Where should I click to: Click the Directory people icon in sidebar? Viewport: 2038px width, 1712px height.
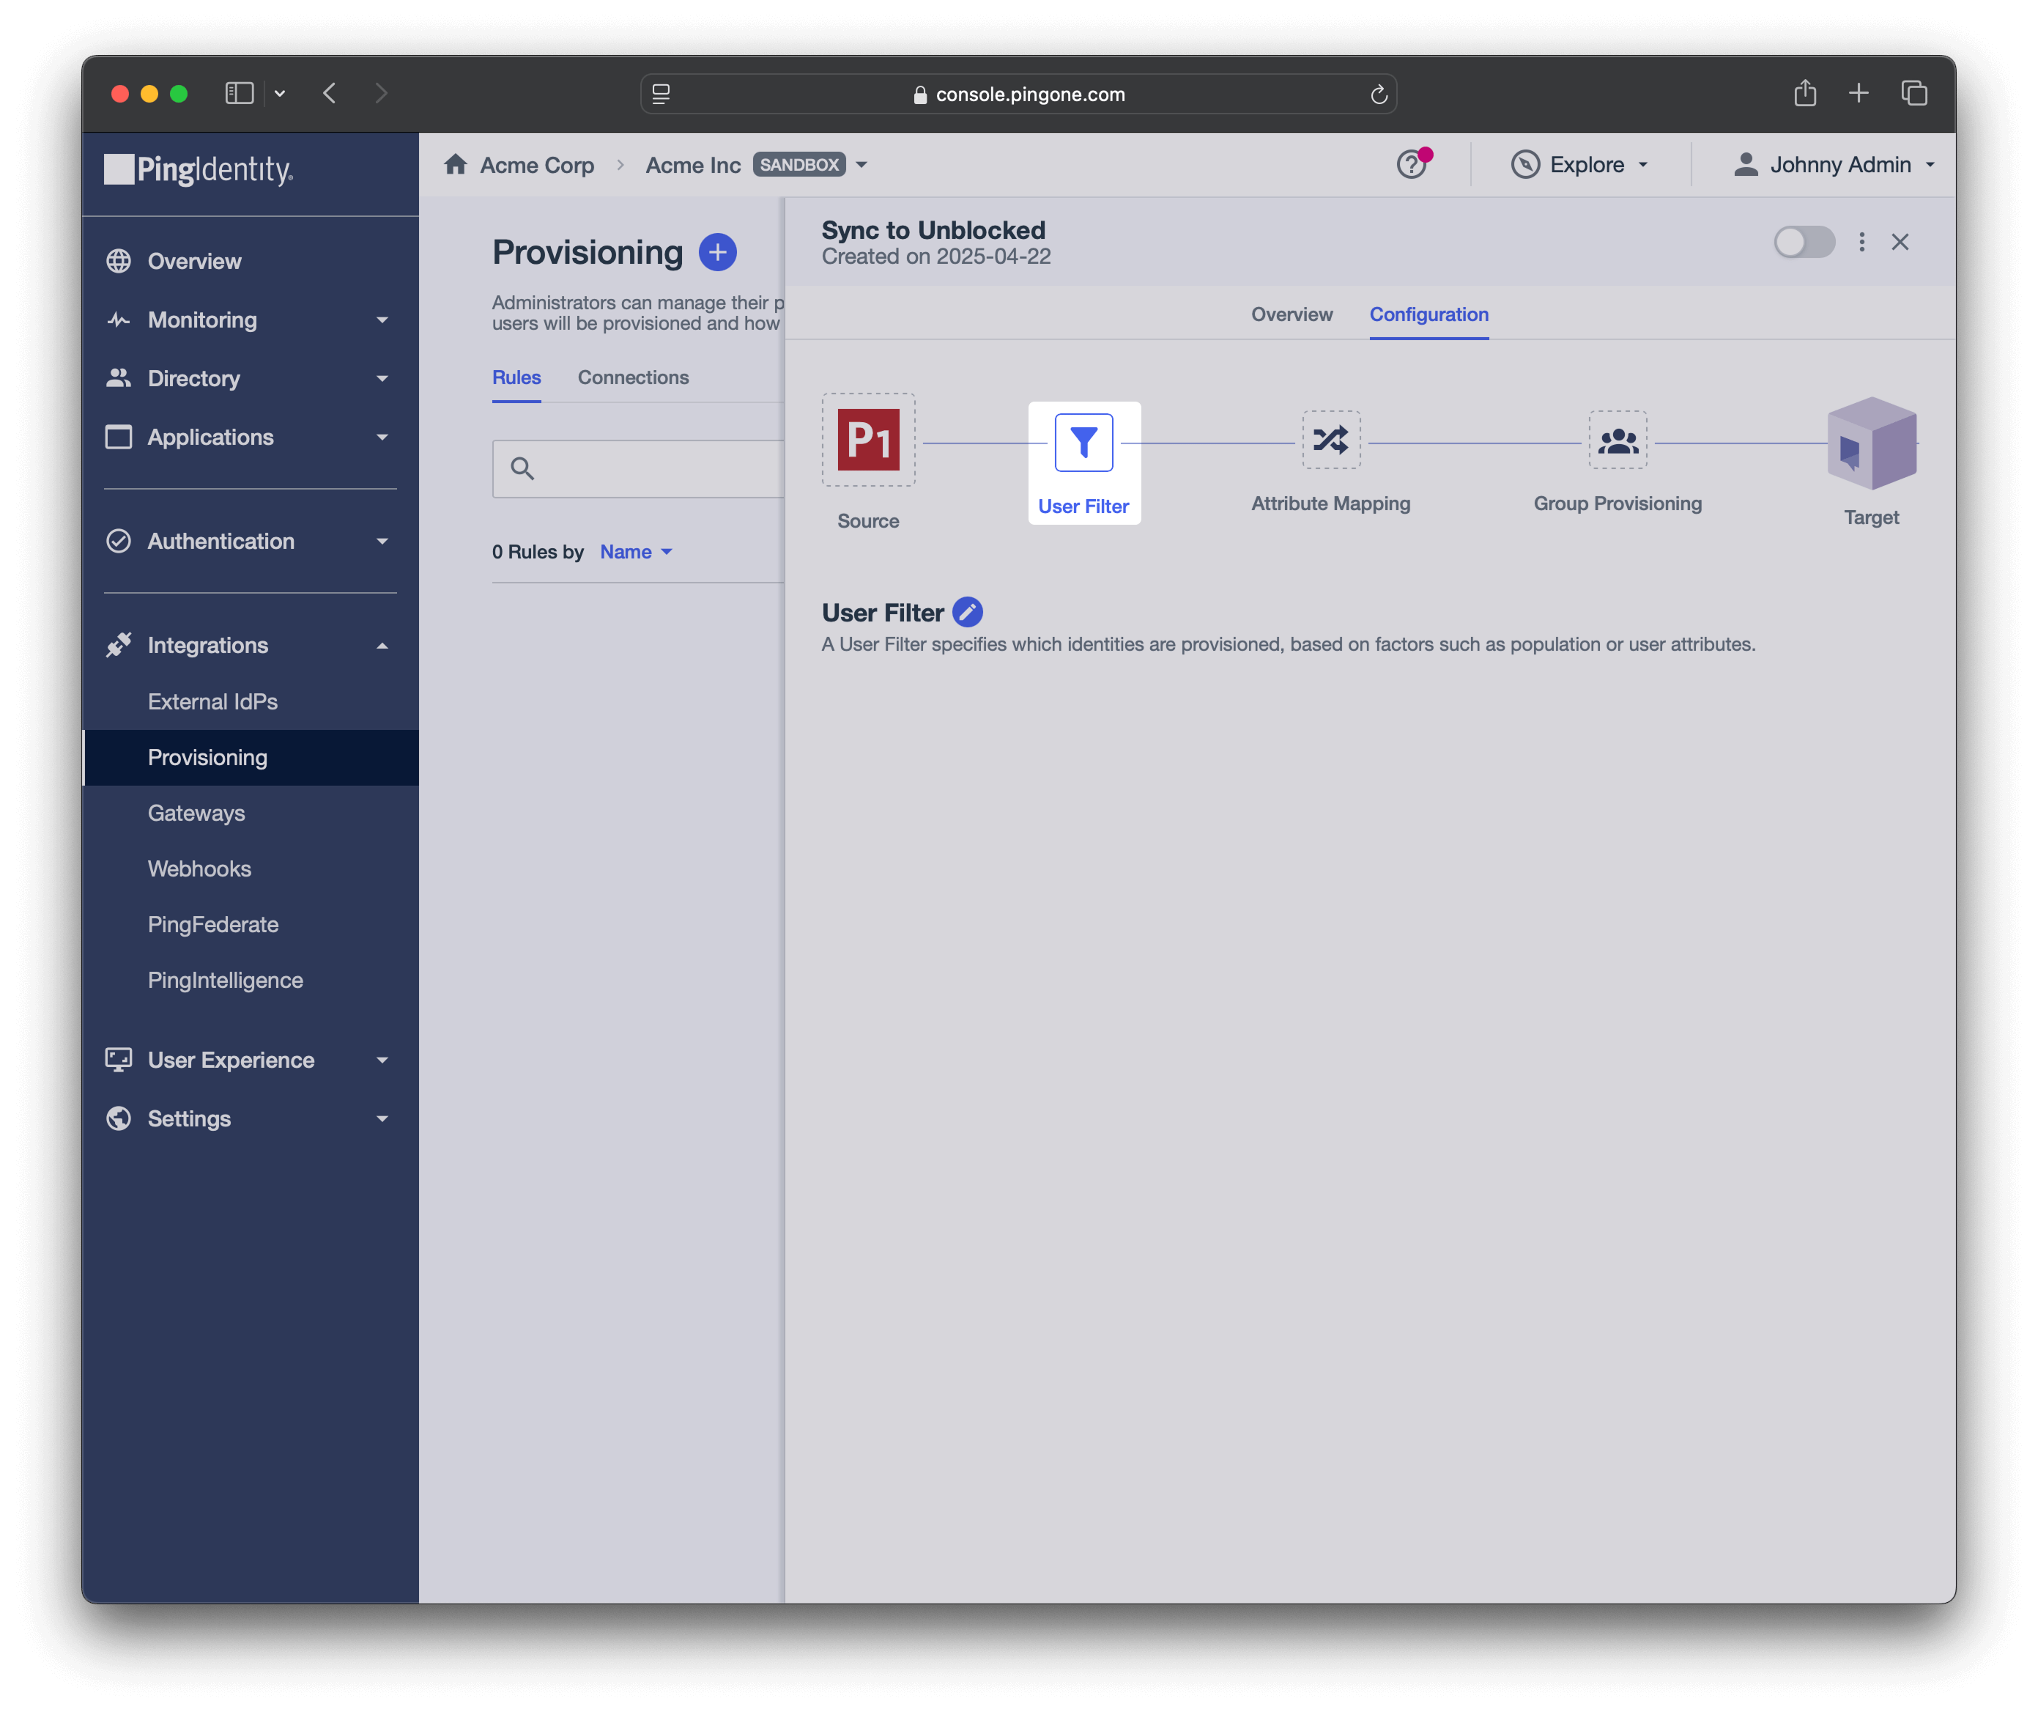point(119,379)
